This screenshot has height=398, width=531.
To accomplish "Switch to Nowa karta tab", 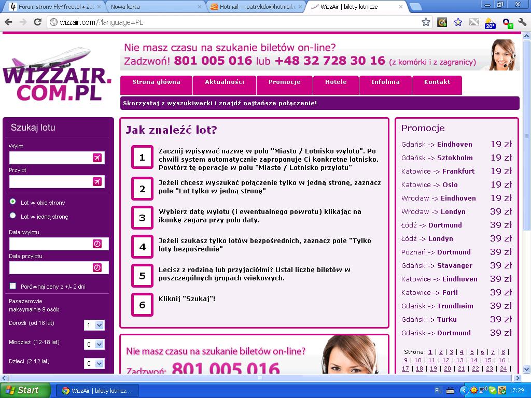I will pyautogui.click(x=155, y=7).
